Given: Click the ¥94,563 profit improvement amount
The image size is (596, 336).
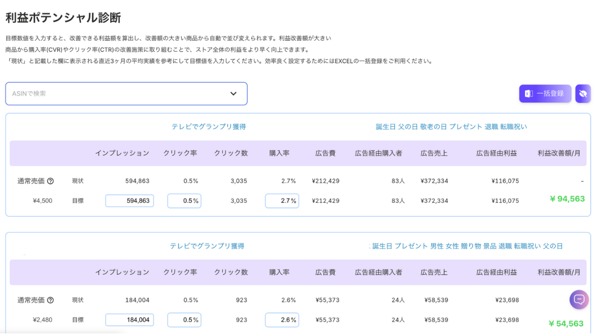Looking at the screenshot, I should tap(567, 199).
